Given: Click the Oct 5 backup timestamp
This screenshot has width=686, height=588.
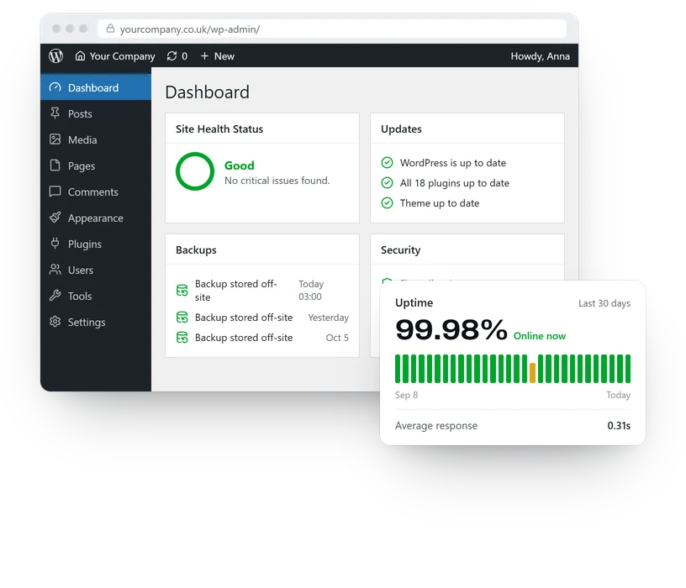Looking at the screenshot, I should 337,338.
